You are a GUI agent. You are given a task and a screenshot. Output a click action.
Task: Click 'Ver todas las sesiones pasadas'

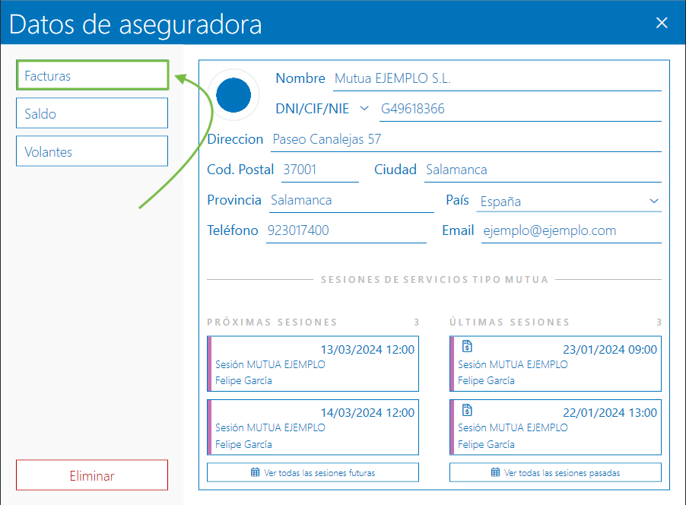[x=555, y=472]
